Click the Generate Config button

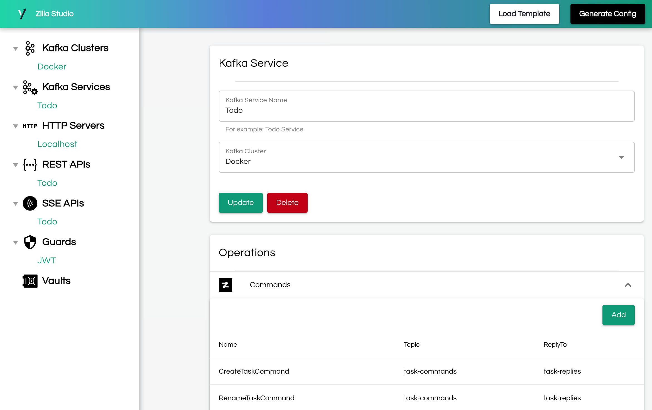608,13
